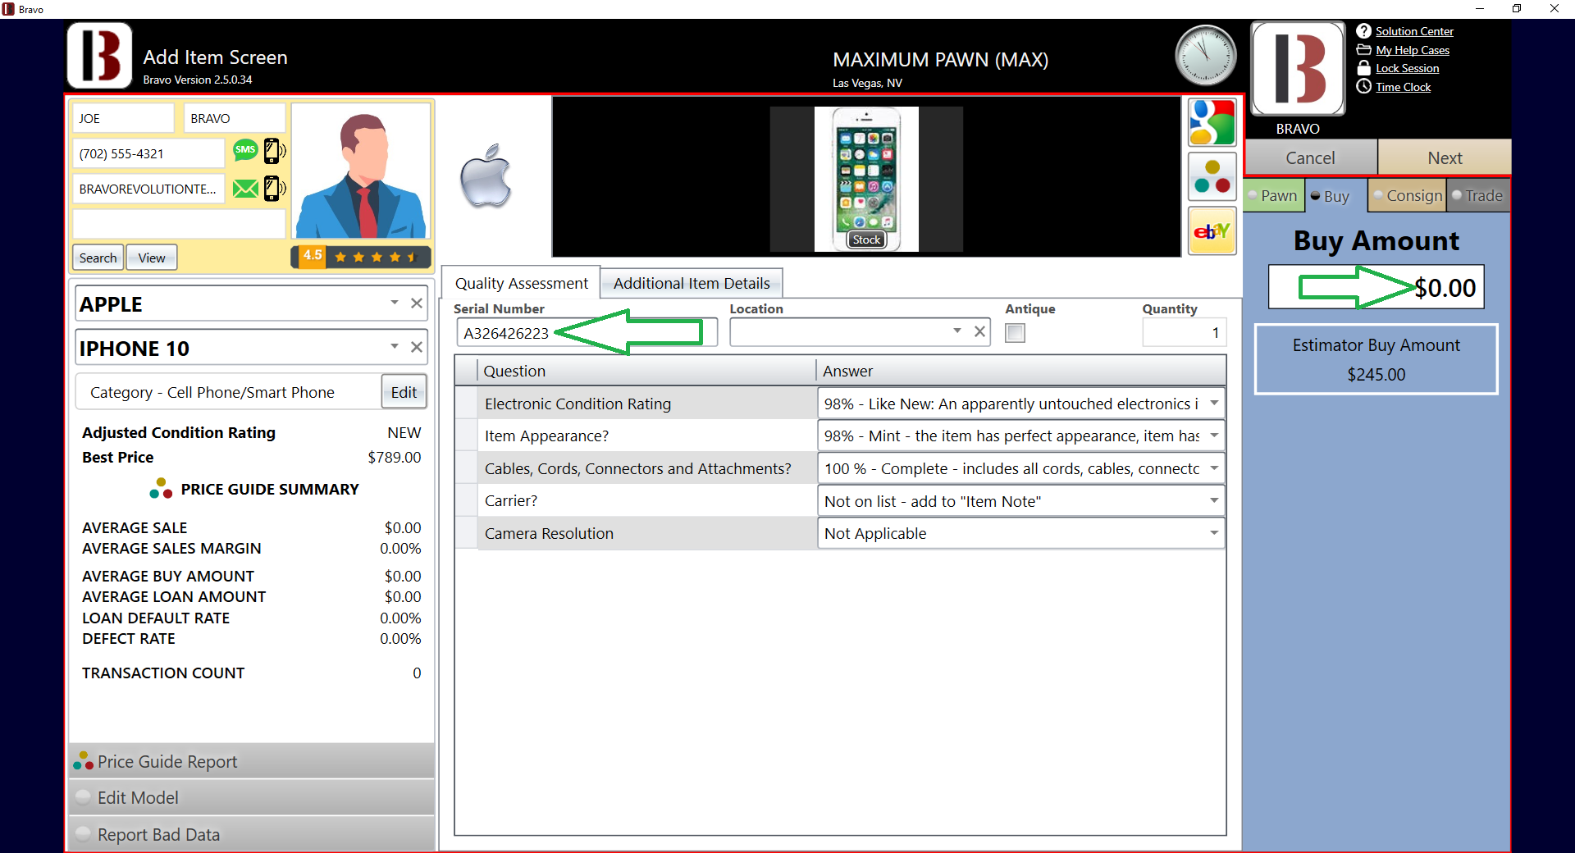Open the Carrier answer dropdown
This screenshot has width=1575, height=853.
[x=1214, y=500]
